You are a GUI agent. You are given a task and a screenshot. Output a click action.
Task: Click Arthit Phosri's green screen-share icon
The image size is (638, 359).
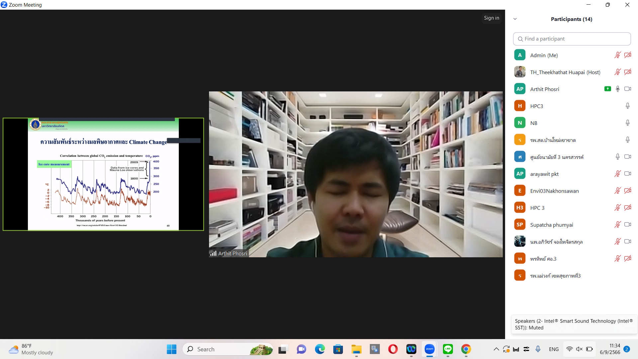point(607,89)
